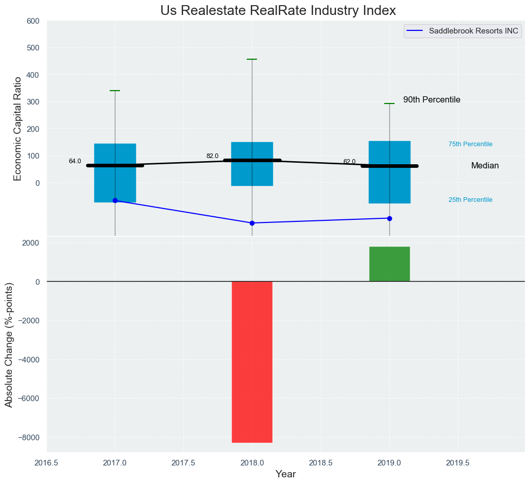The image size is (530, 484).
Task: Click the red negative change bar for 2018
Action: (x=252, y=361)
